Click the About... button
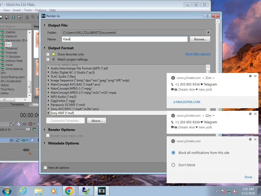This screenshot has width=261, height=196. 96,120
